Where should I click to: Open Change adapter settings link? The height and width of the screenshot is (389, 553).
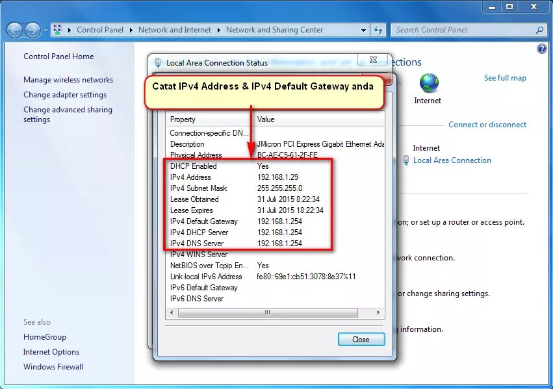click(65, 95)
